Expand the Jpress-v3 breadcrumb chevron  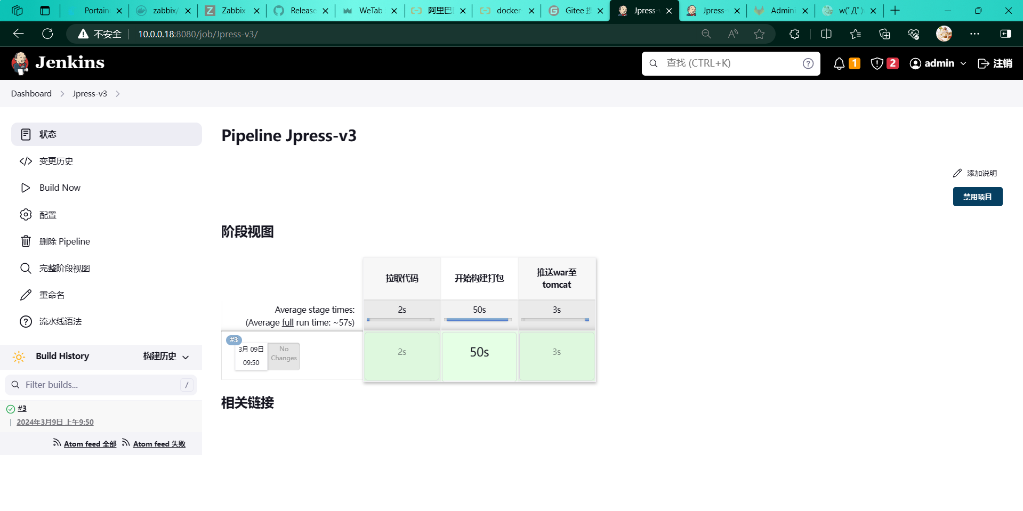coord(117,94)
